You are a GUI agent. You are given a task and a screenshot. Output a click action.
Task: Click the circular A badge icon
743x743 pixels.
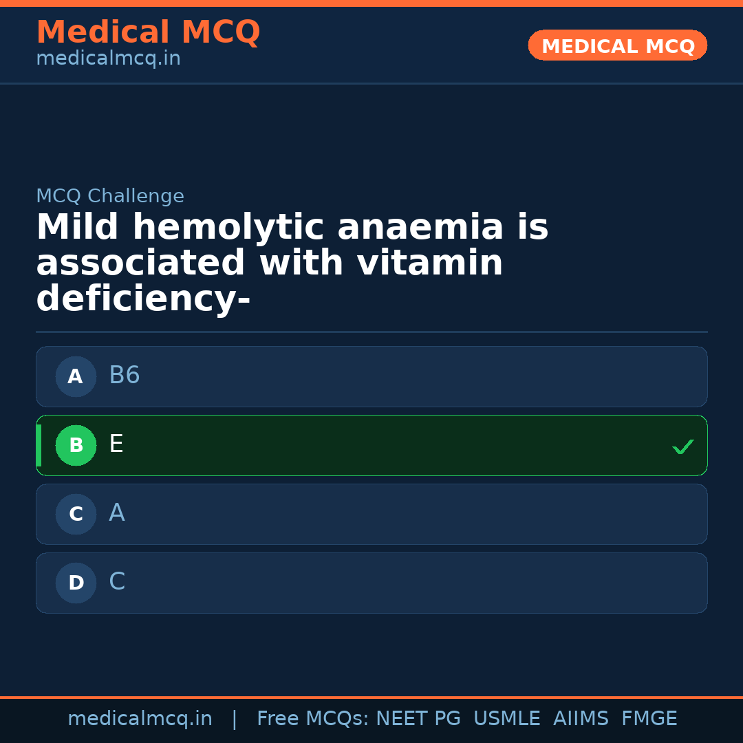tap(76, 376)
